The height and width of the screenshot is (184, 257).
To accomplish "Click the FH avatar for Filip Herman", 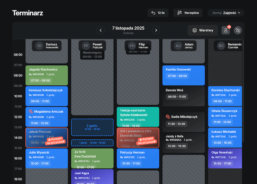I will click(132, 46).
